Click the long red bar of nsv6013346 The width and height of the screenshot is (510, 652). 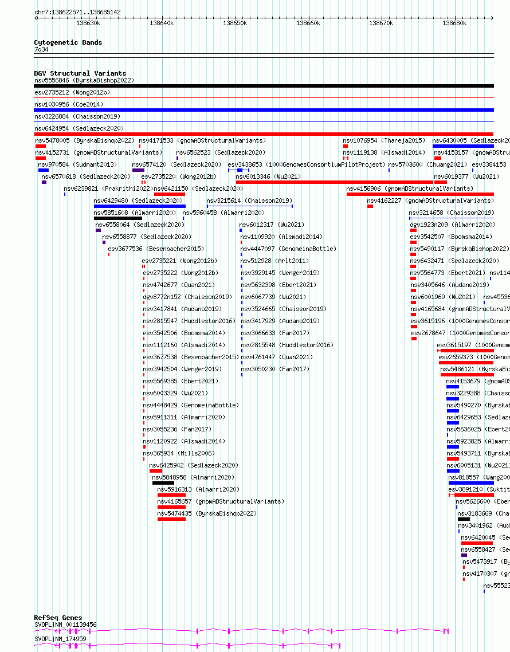click(x=335, y=183)
